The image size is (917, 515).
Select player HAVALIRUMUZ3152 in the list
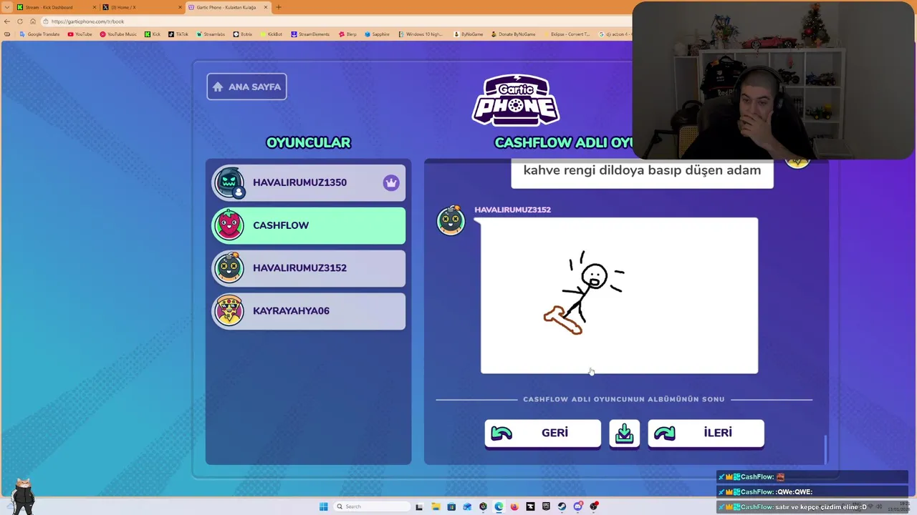tap(309, 268)
